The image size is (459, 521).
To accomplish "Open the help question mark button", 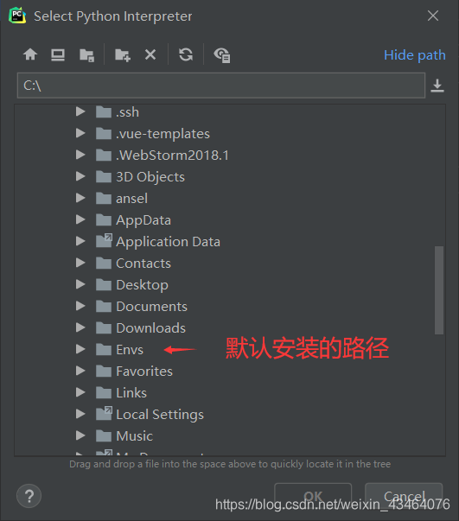I will pyautogui.click(x=29, y=496).
